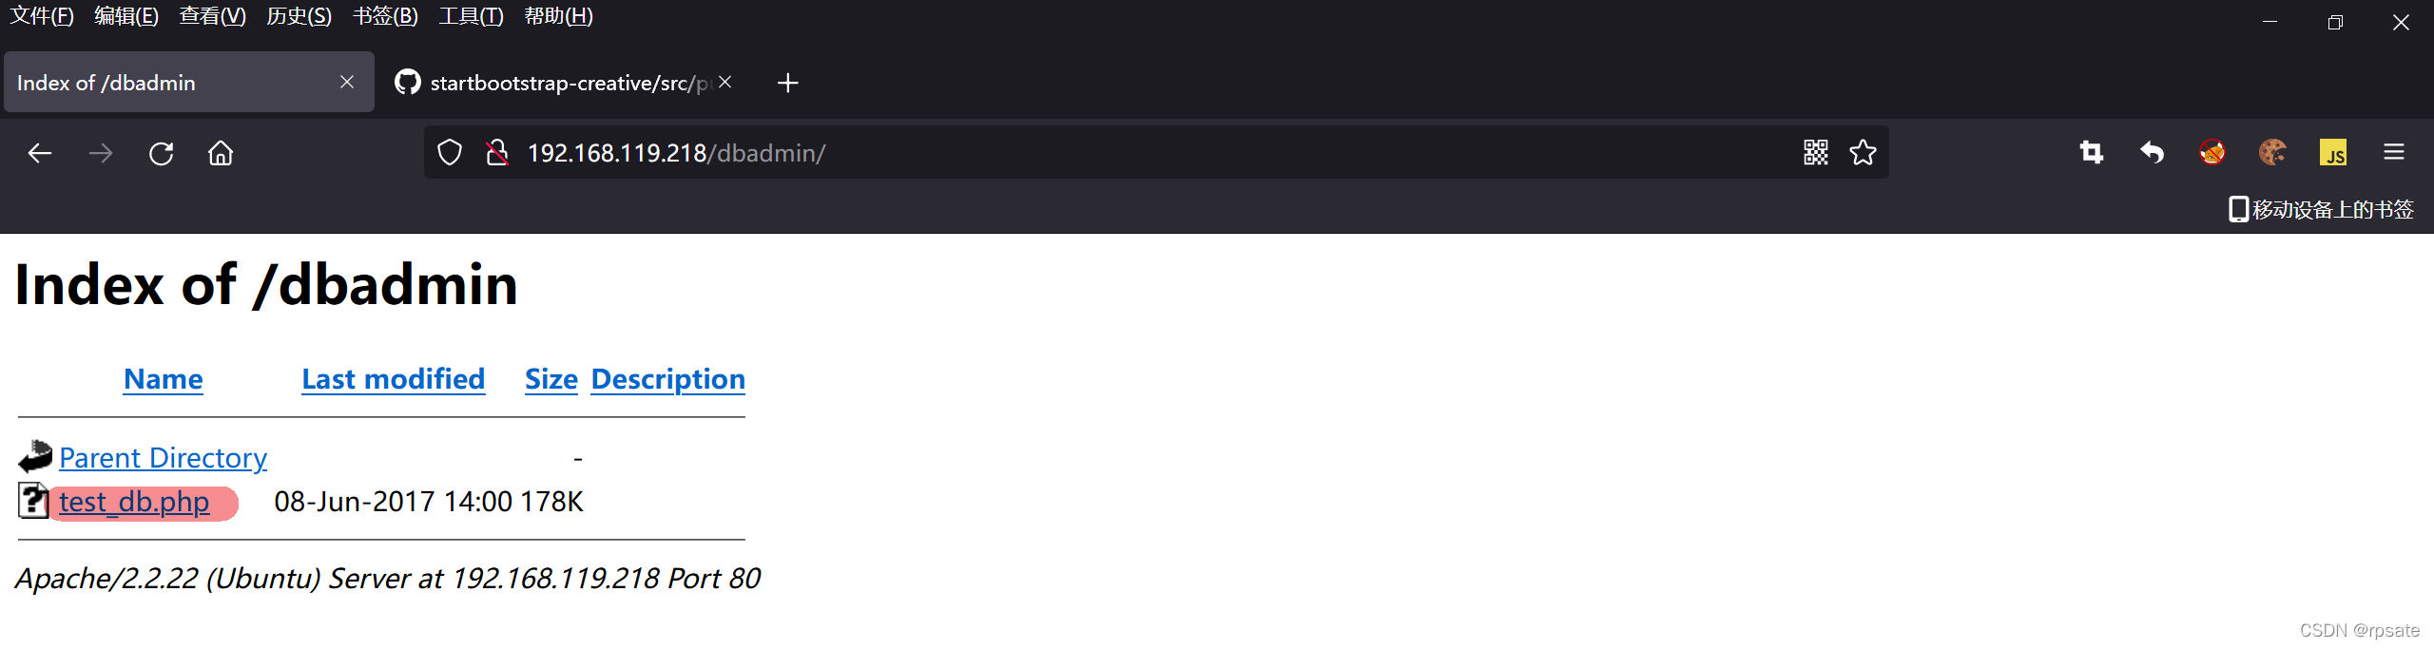2434x649 pixels.
Task: Open the insecure connection lock info
Action: tap(496, 153)
